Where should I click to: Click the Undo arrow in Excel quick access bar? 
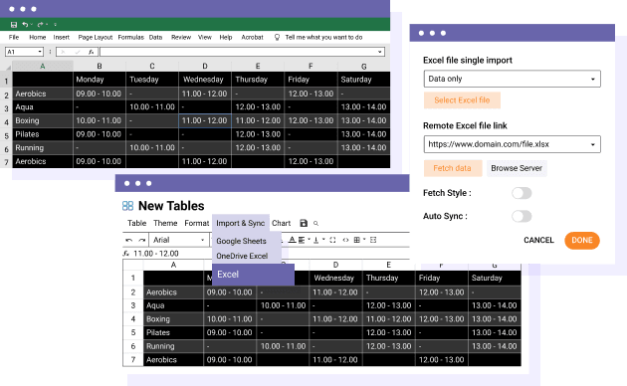tap(25, 25)
